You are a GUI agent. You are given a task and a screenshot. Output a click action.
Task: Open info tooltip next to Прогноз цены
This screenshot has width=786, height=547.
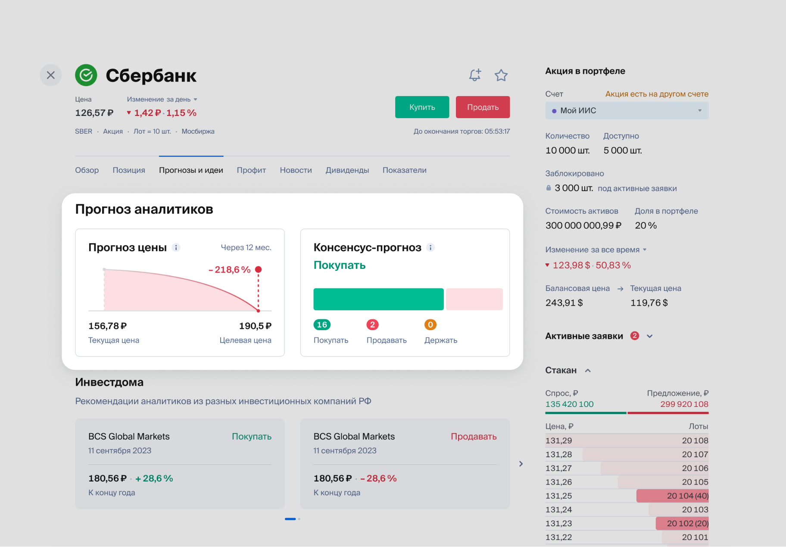176,247
